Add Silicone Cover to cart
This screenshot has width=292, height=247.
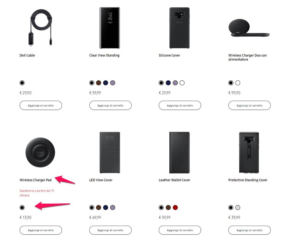click(180, 105)
